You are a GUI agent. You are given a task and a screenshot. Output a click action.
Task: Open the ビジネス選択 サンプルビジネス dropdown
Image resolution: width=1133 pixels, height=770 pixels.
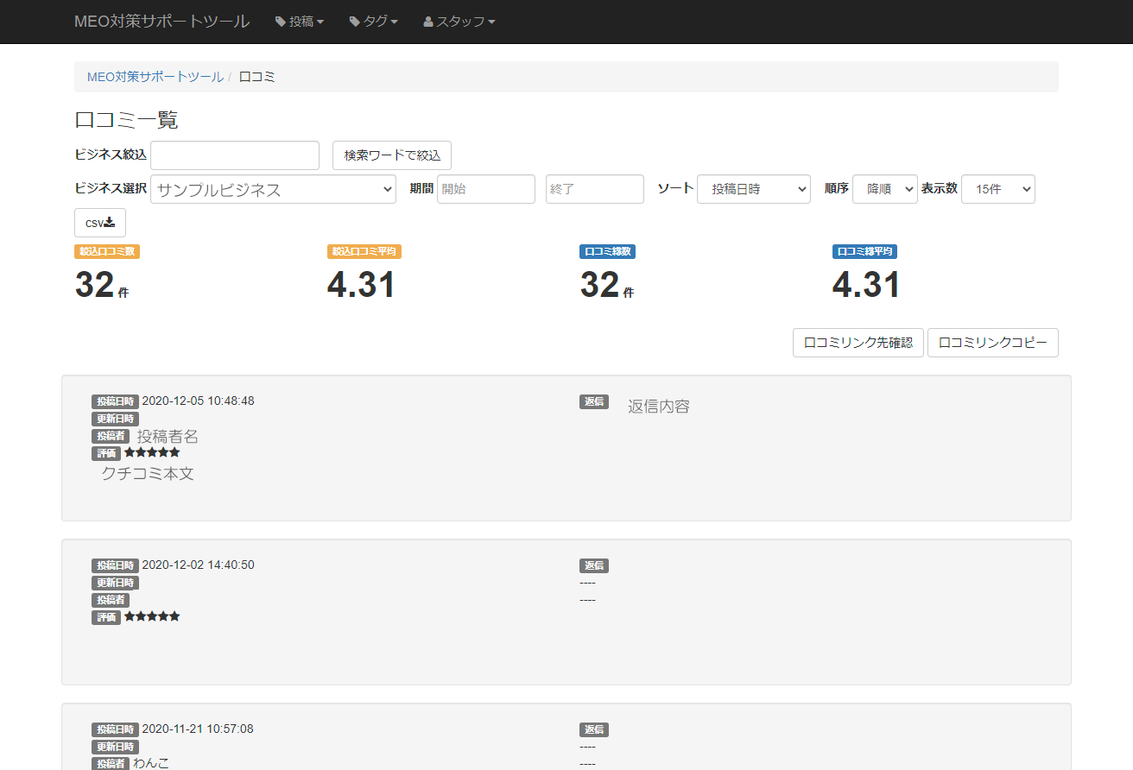point(273,189)
